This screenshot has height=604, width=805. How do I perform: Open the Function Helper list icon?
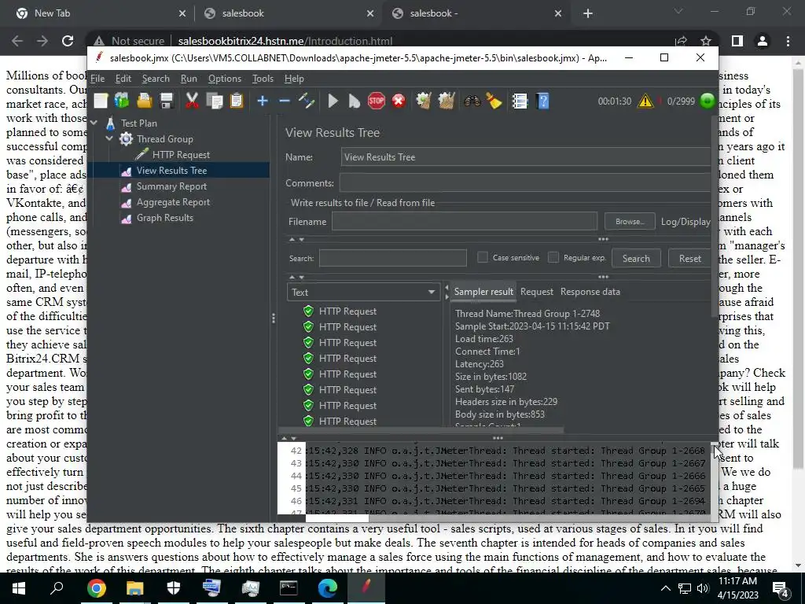point(520,101)
